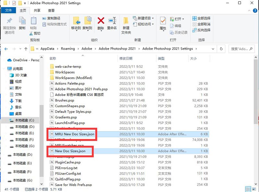Click the 复制 copy icon in ribbon
The height and width of the screenshot is (192, 259).
click(22, 21)
